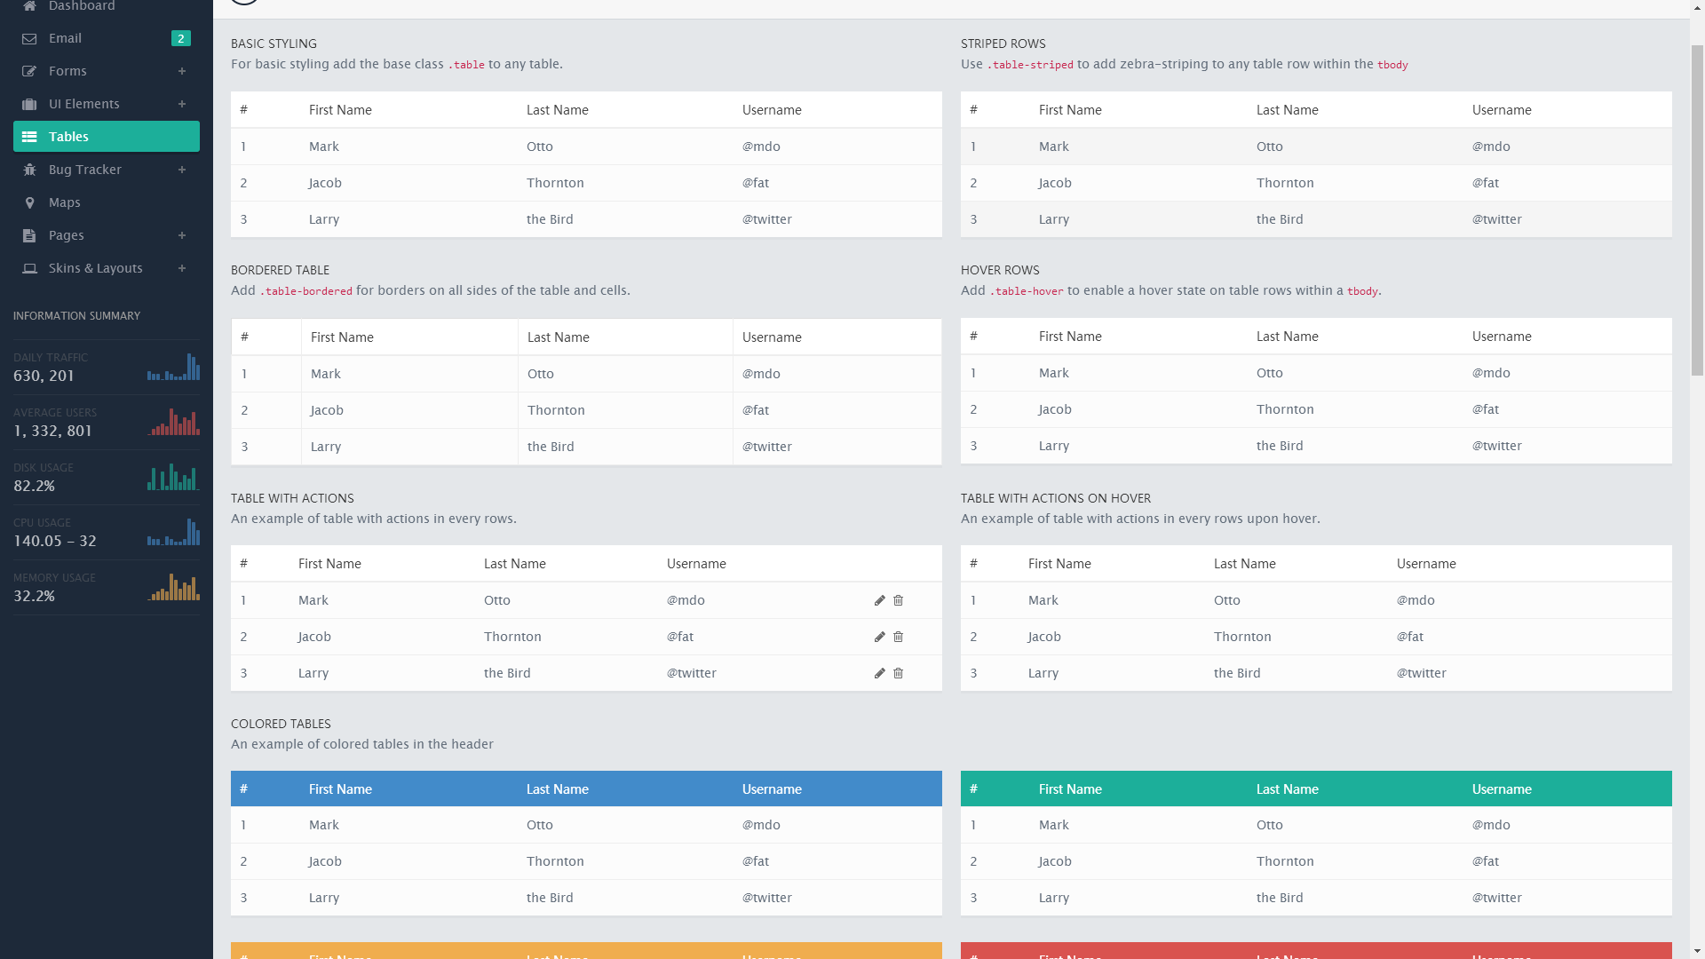
Task: Click Last Name header in blue colored table
Action: pyautogui.click(x=557, y=790)
